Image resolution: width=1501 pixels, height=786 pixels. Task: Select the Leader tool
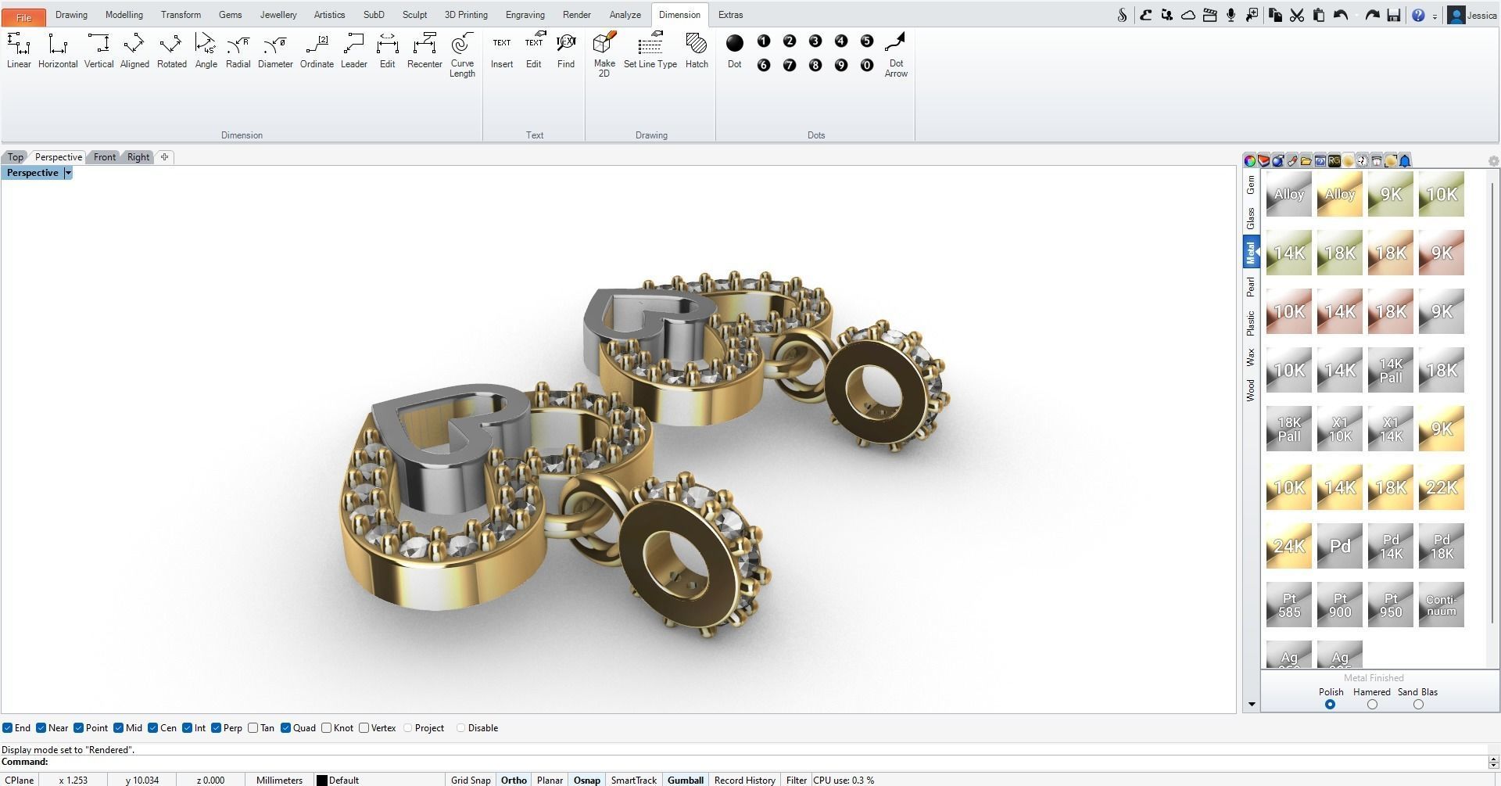click(x=353, y=51)
